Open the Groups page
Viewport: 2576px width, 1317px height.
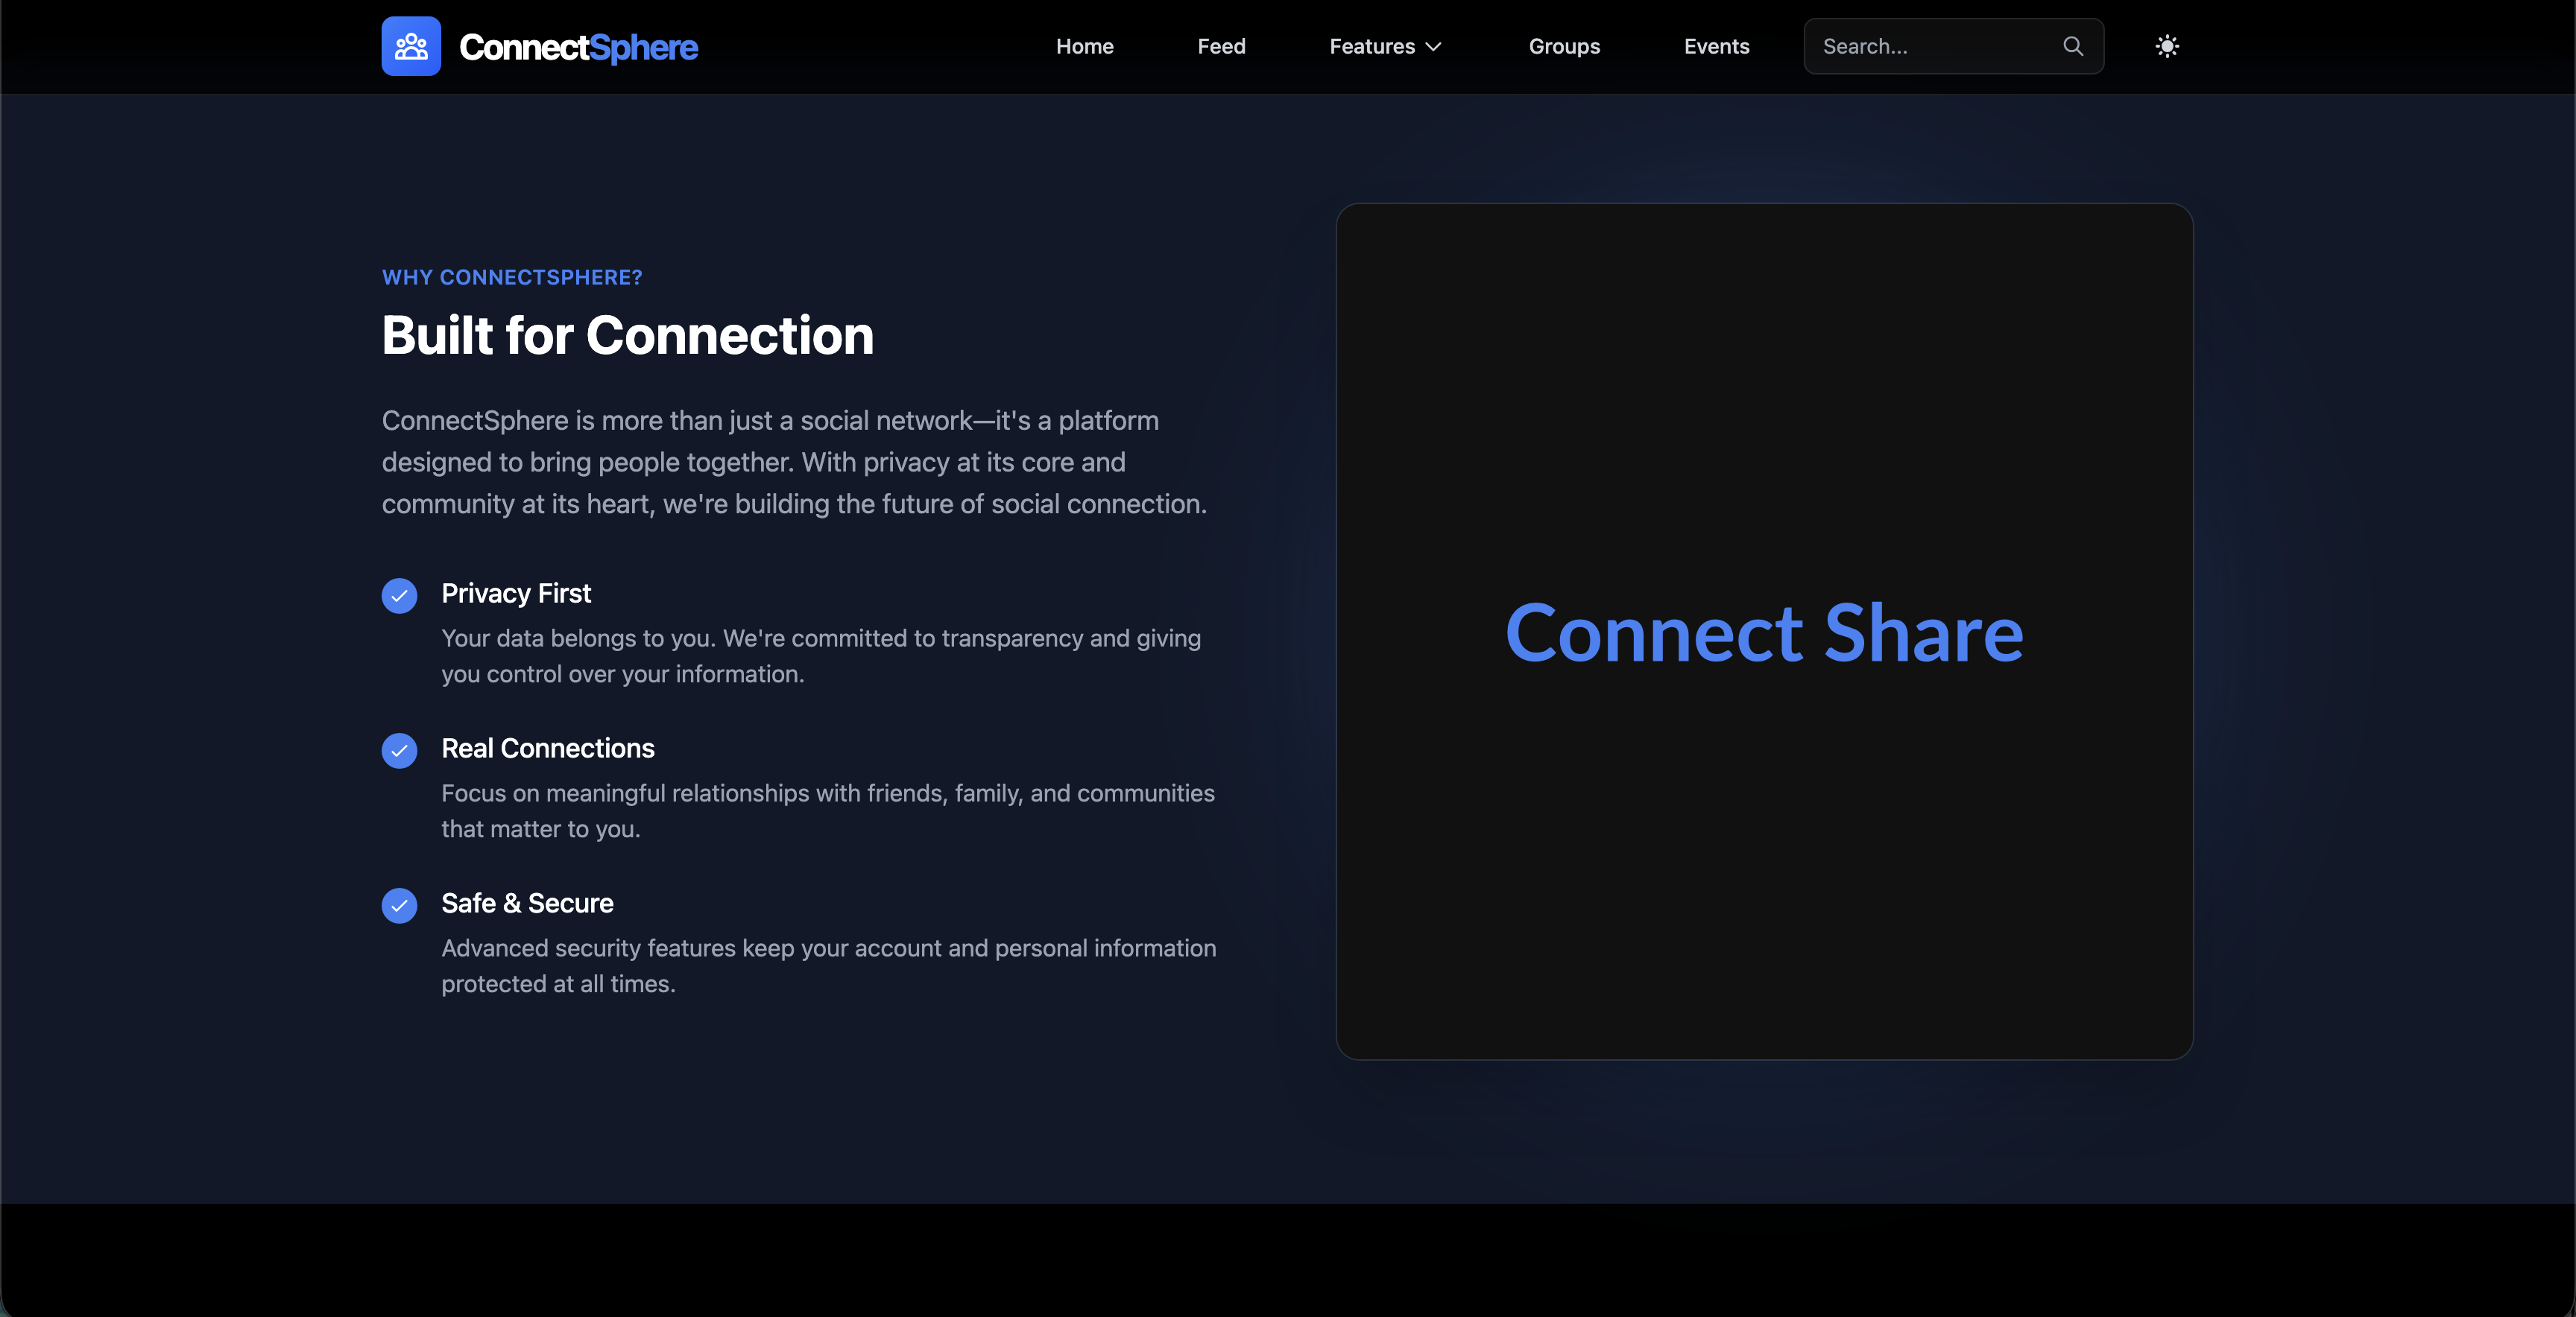point(1563,46)
